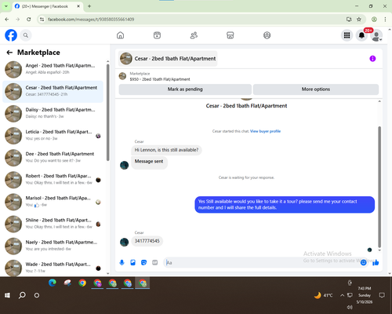Viewport: 392px width, 314px height.
Task: Click the browser address bar URL
Action: tap(91, 20)
